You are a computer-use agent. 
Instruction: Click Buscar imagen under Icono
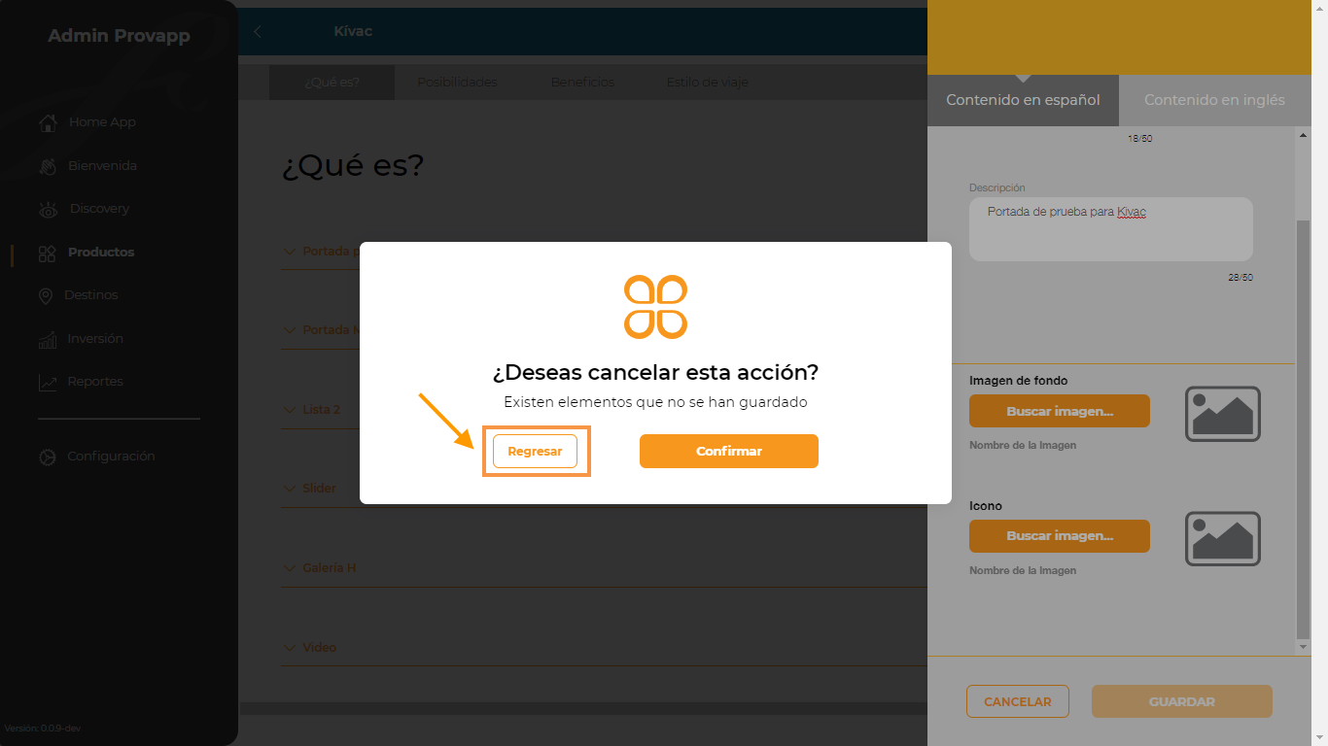[1060, 536]
